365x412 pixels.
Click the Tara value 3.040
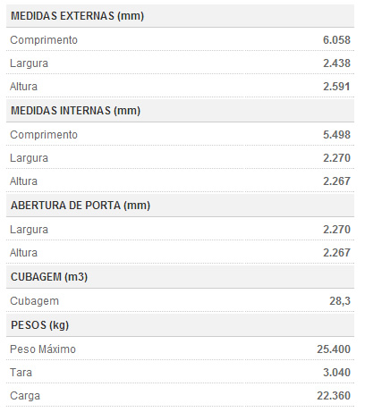click(336, 373)
